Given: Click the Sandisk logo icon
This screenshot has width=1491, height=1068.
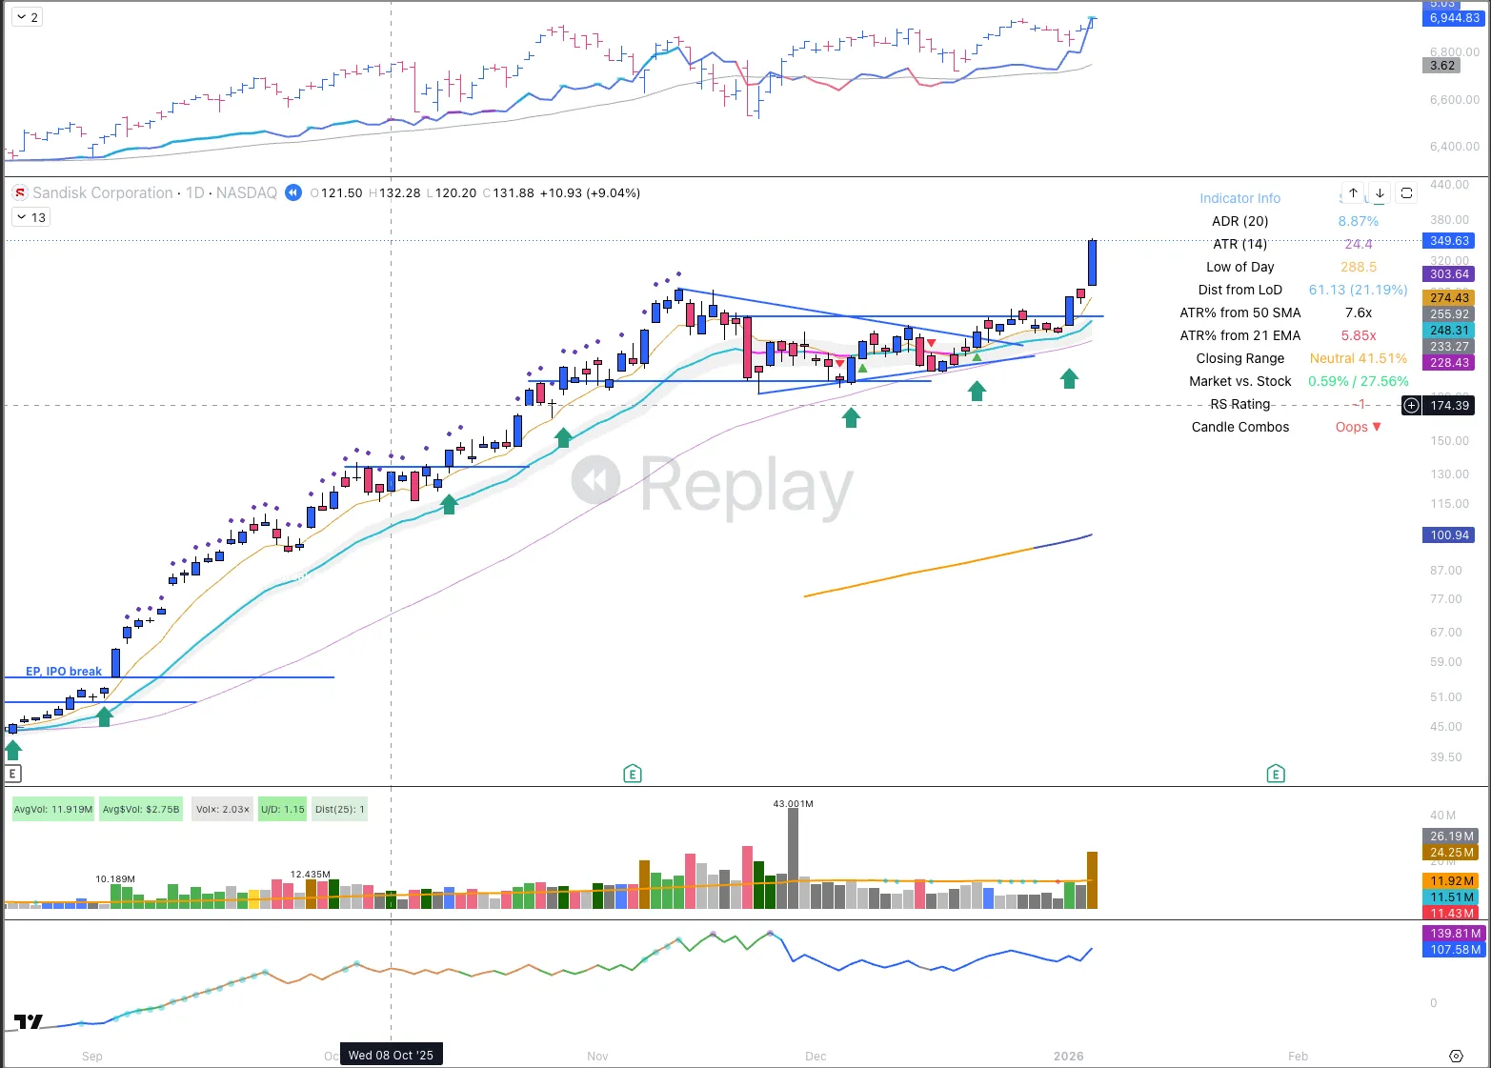Looking at the screenshot, I should (19, 192).
